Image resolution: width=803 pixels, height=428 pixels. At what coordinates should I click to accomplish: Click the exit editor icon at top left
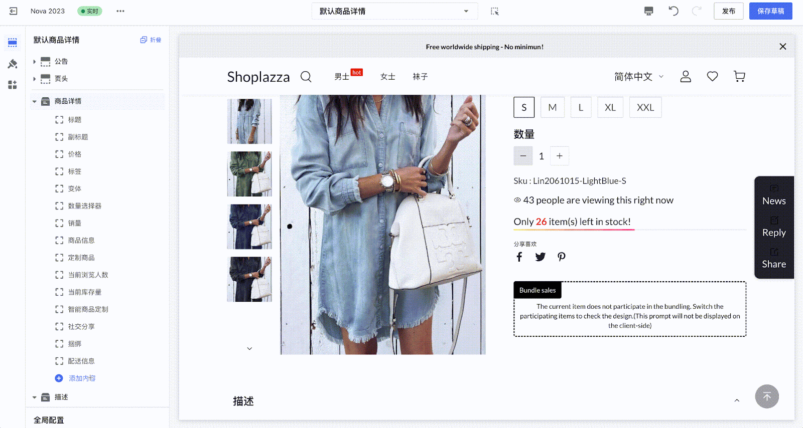pos(14,11)
